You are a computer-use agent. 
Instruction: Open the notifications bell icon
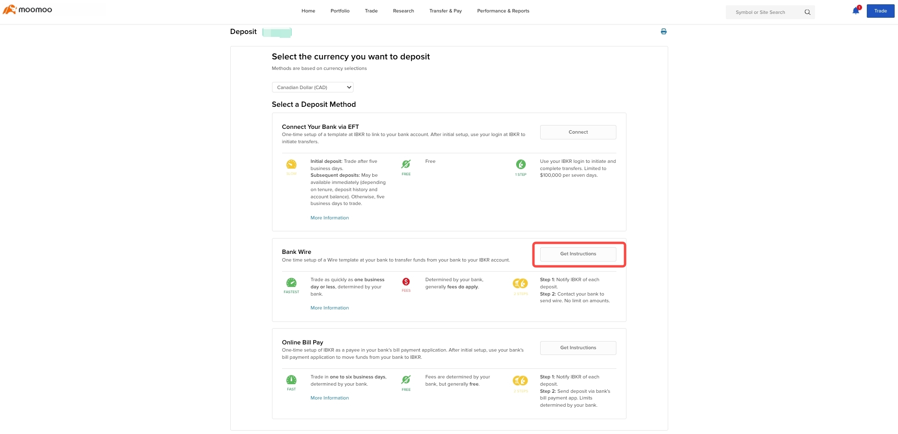[856, 11]
